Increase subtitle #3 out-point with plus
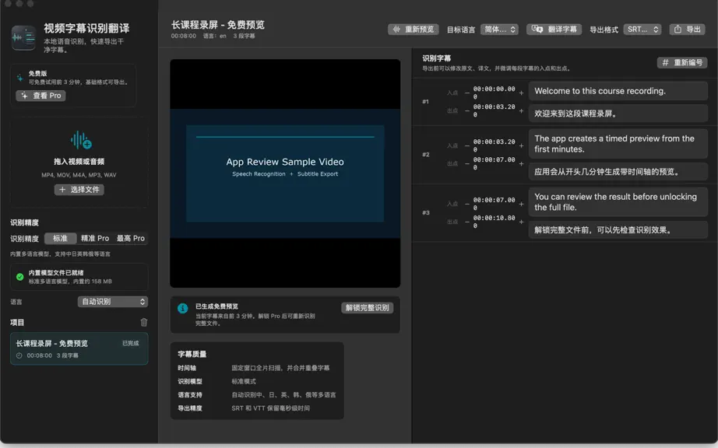 click(x=521, y=222)
